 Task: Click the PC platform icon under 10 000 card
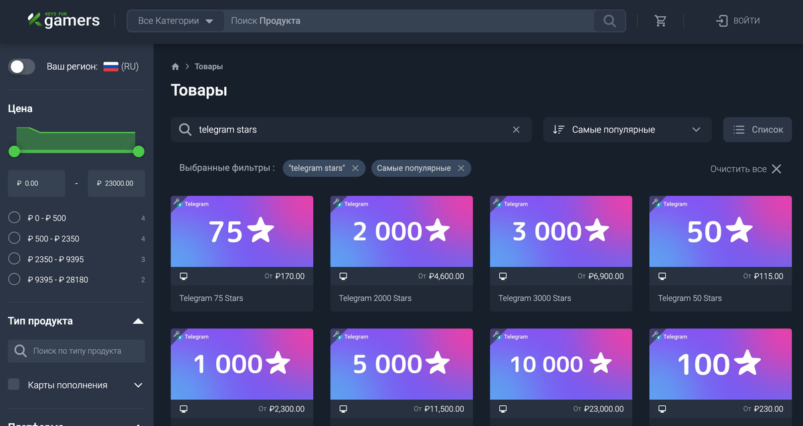tap(503, 409)
